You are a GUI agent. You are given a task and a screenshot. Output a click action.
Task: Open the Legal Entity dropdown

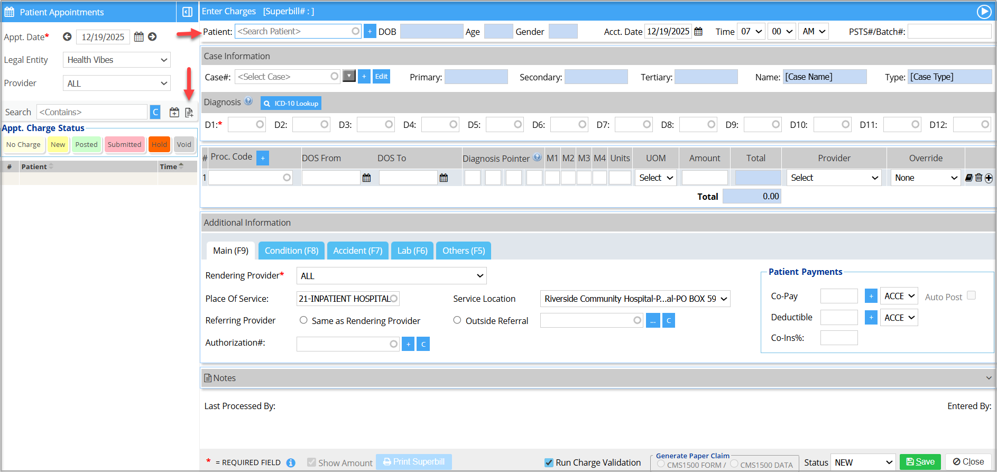coord(117,60)
